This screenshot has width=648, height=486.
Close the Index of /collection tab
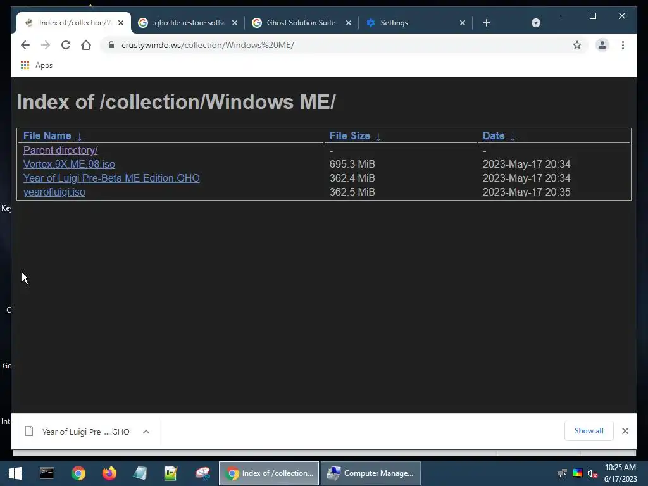tap(121, 23)
